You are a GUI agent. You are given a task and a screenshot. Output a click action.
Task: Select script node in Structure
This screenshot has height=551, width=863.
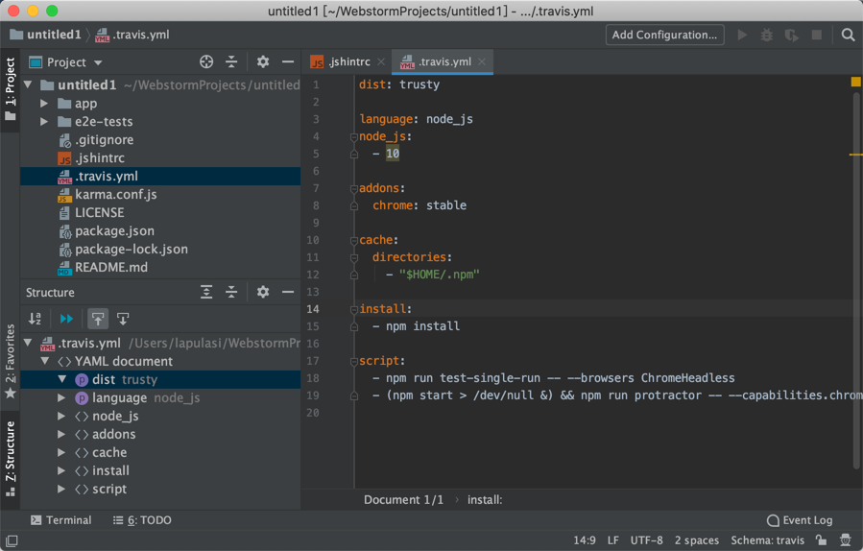[160, 489]
